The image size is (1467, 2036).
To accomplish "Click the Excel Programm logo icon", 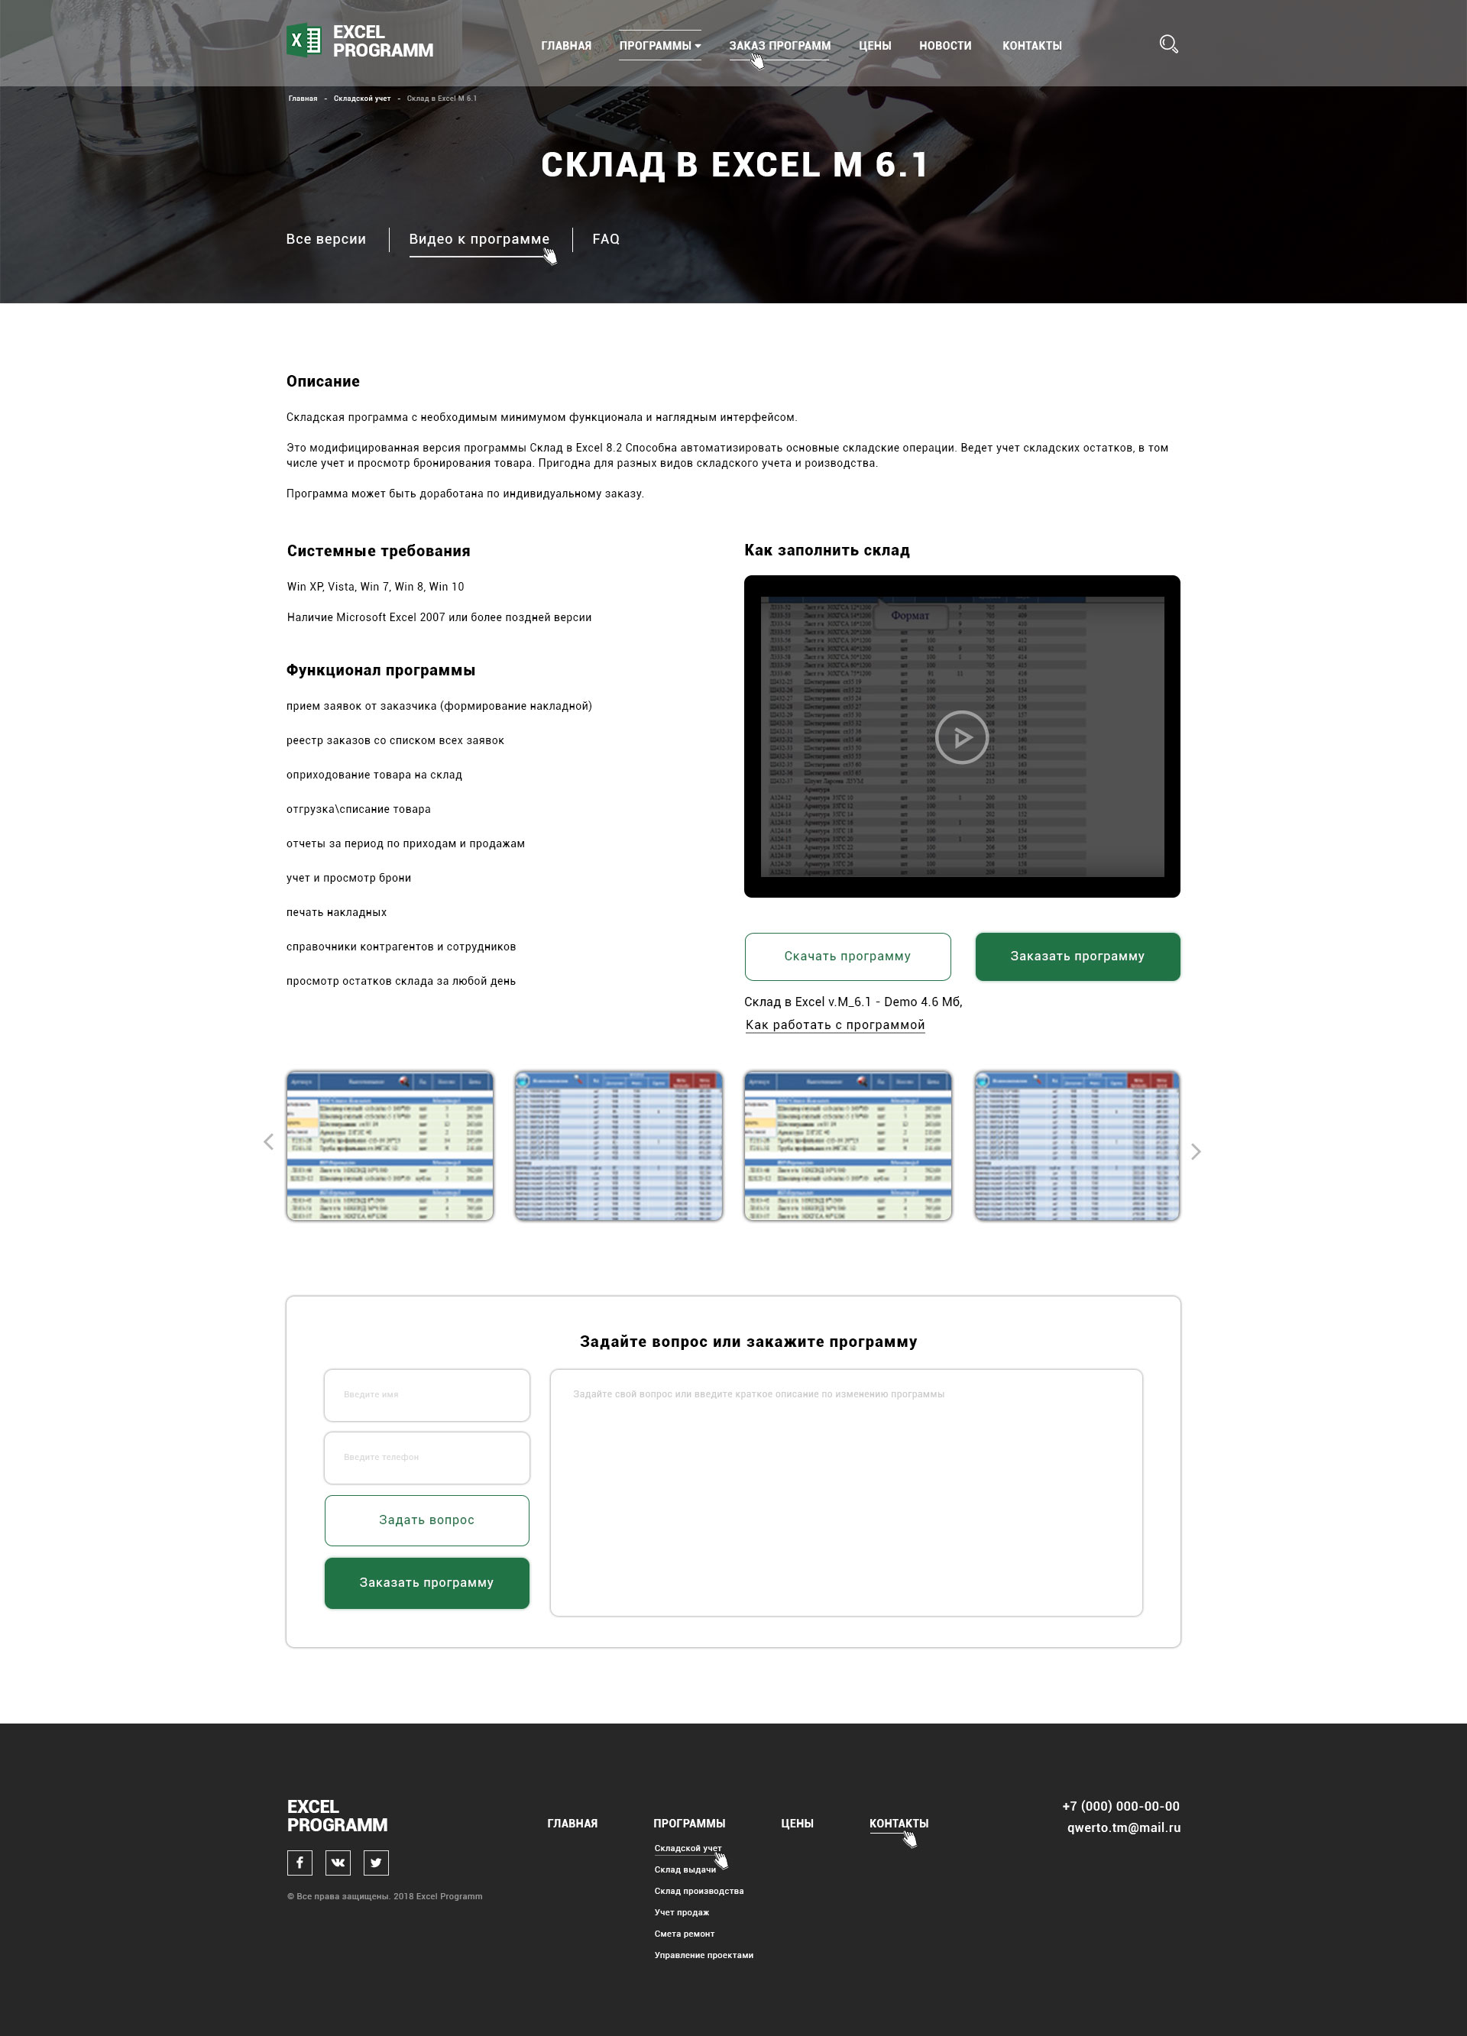I will [x=303, y=40].
